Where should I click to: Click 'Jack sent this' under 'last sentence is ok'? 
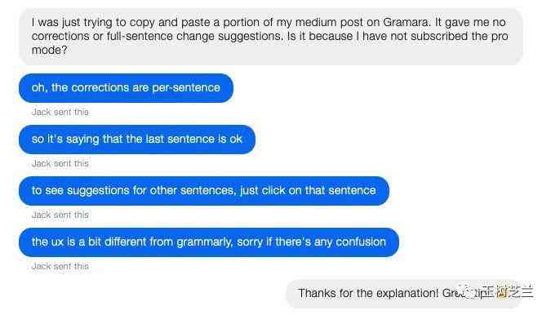(x=60, y=163)
